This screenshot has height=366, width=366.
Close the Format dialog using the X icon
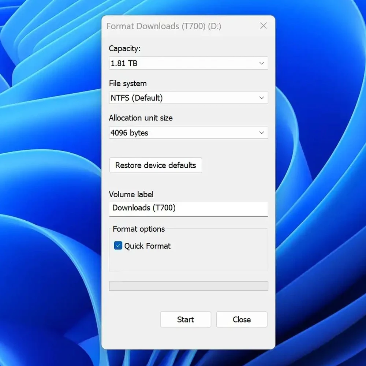(x=263, y=26)
